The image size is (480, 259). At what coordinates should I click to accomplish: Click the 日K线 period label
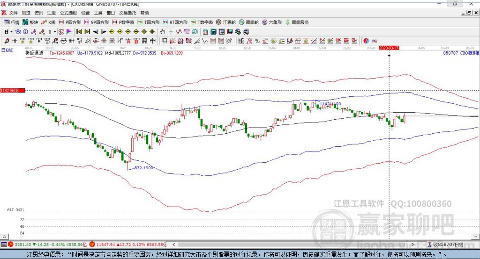point(7,50)
